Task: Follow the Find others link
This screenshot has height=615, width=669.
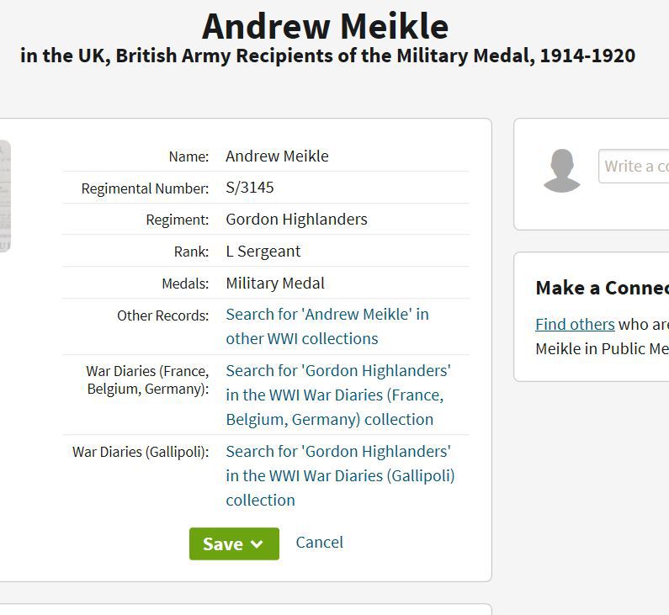Action: pos(575,324)
